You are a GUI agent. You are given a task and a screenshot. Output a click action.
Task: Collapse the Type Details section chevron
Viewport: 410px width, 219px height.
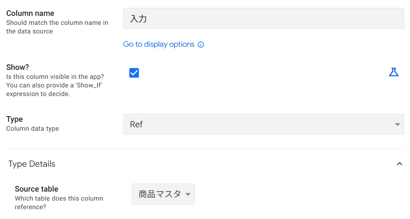[x=399, y=164]
